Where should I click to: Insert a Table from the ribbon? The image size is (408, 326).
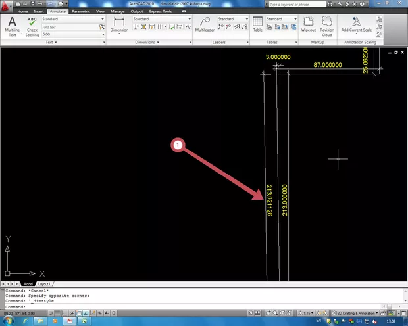click(257, 24)
